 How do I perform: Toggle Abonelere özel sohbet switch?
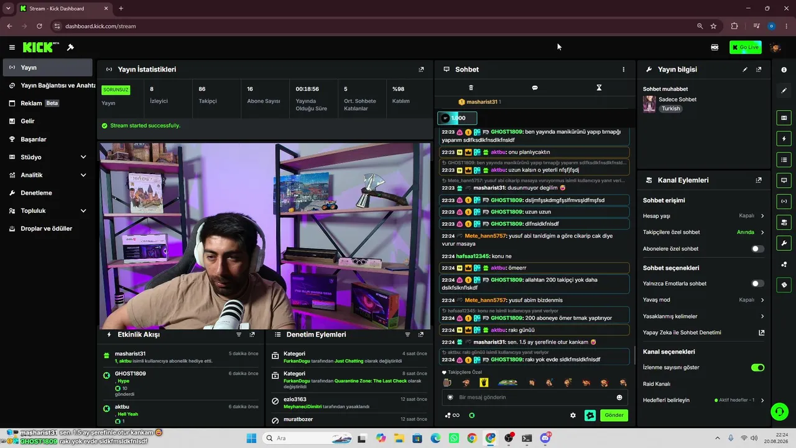pos(757,249)
